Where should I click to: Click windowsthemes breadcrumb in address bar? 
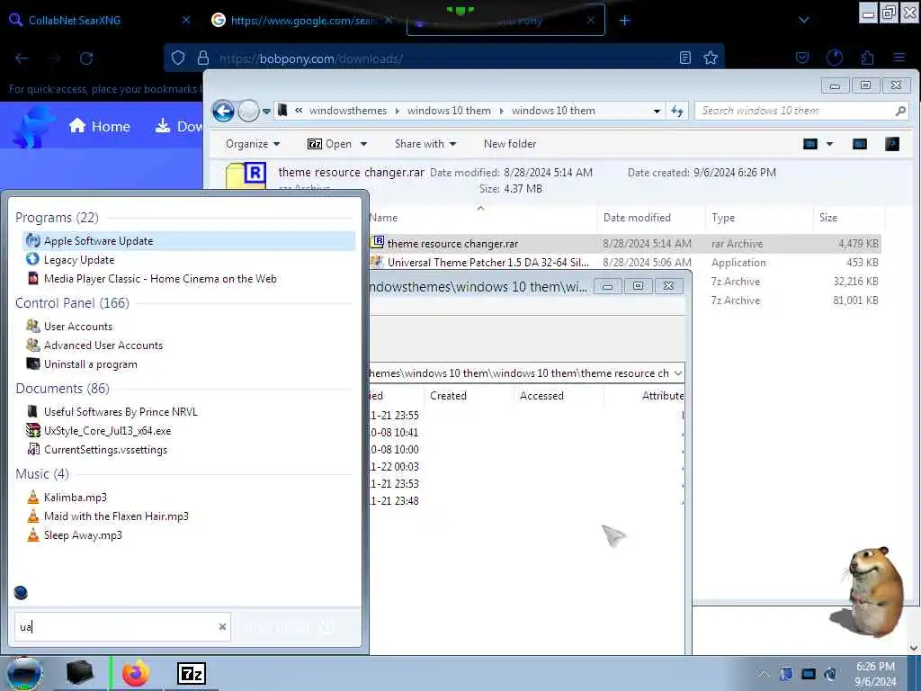pos(348,111)
